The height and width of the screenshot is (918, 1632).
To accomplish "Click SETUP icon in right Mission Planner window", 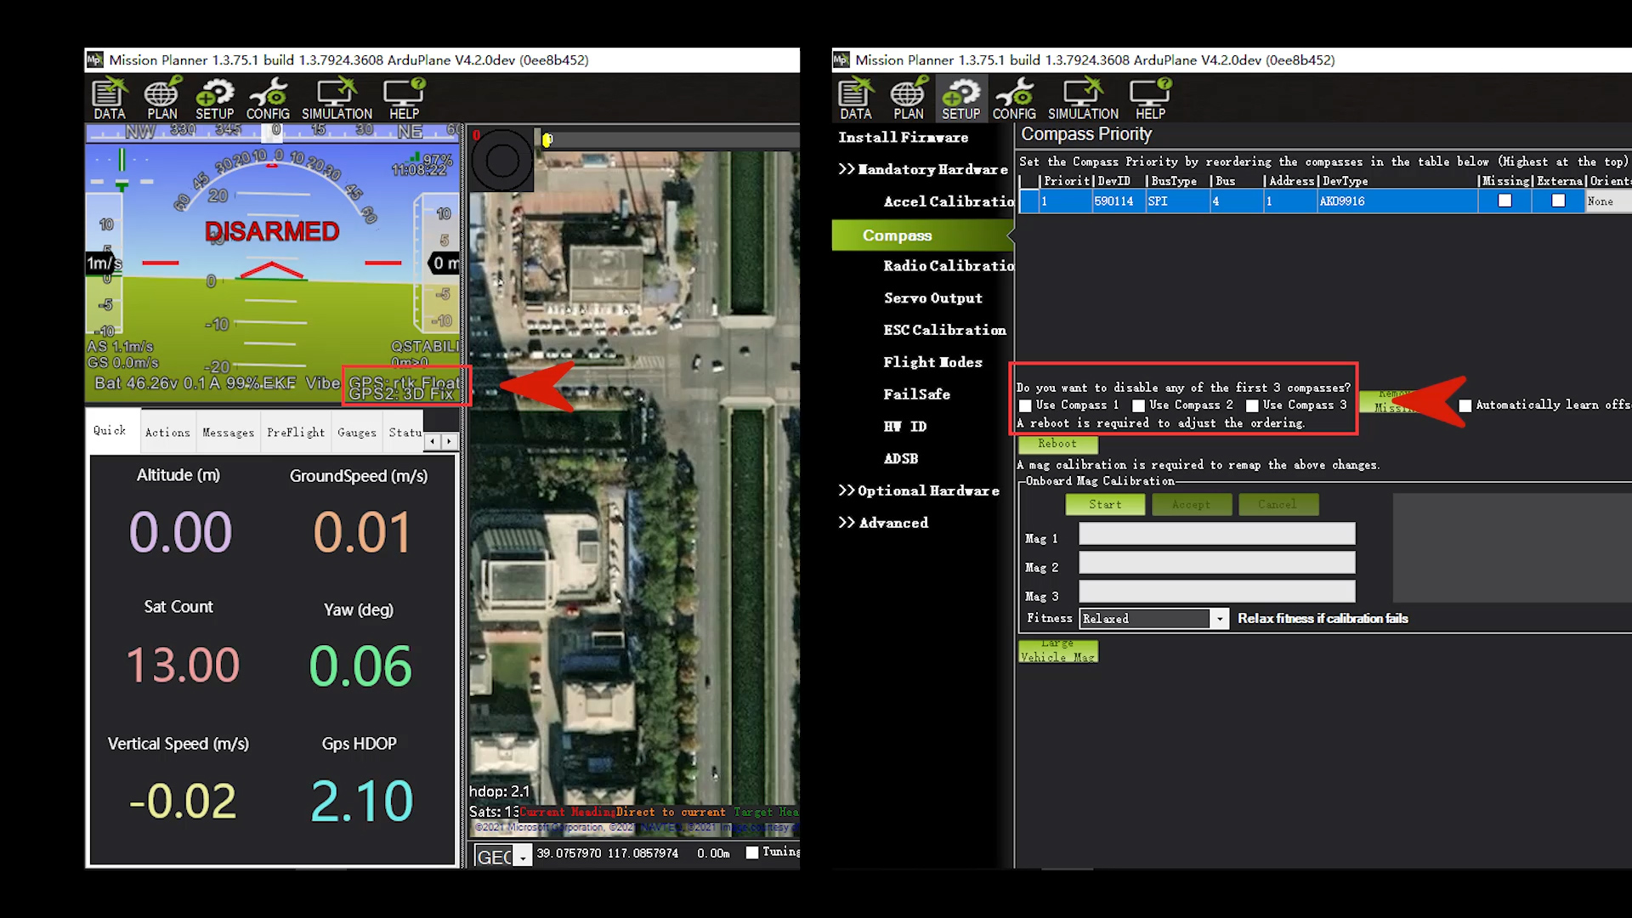I will [960, 99].
